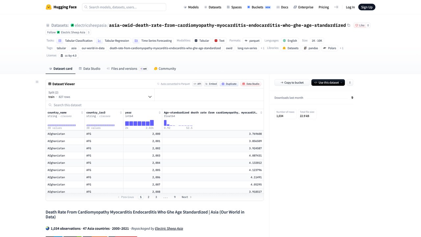Sort by country_iso3 column sort icon

click(x=121, y=113)
